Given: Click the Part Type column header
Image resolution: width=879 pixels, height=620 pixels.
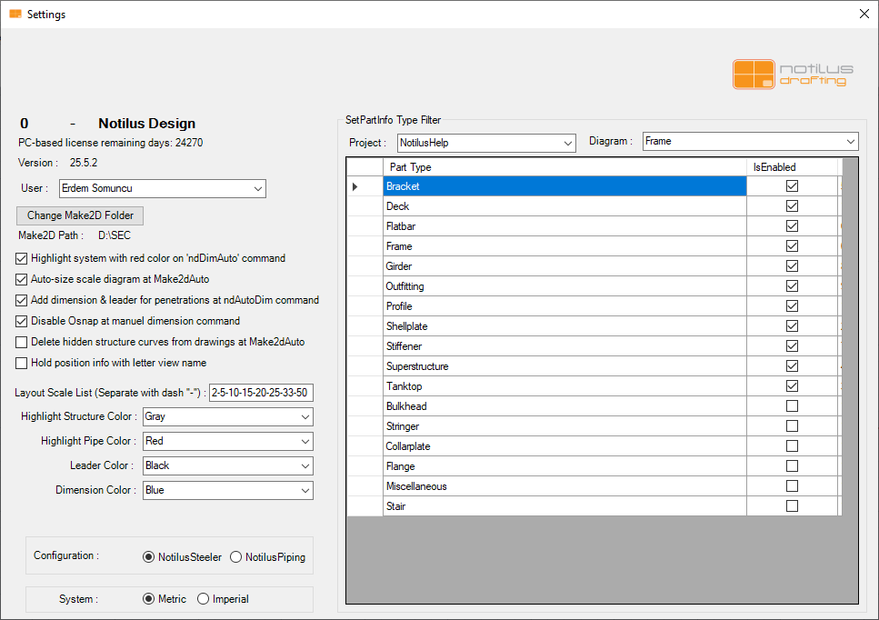Looking at the screenshot, I should tap(564, 167).
